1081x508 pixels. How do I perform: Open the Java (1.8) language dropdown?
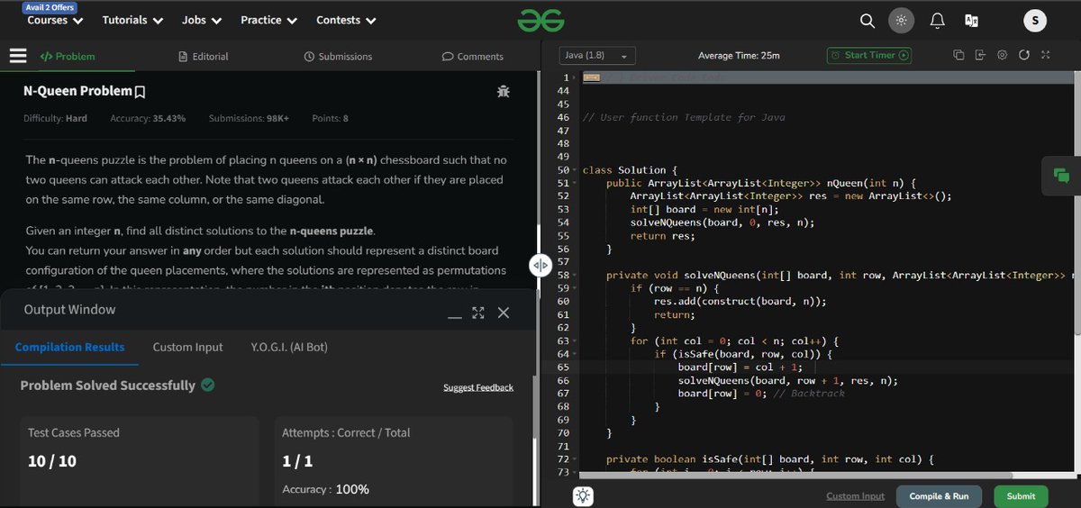(x=598, y=56)
